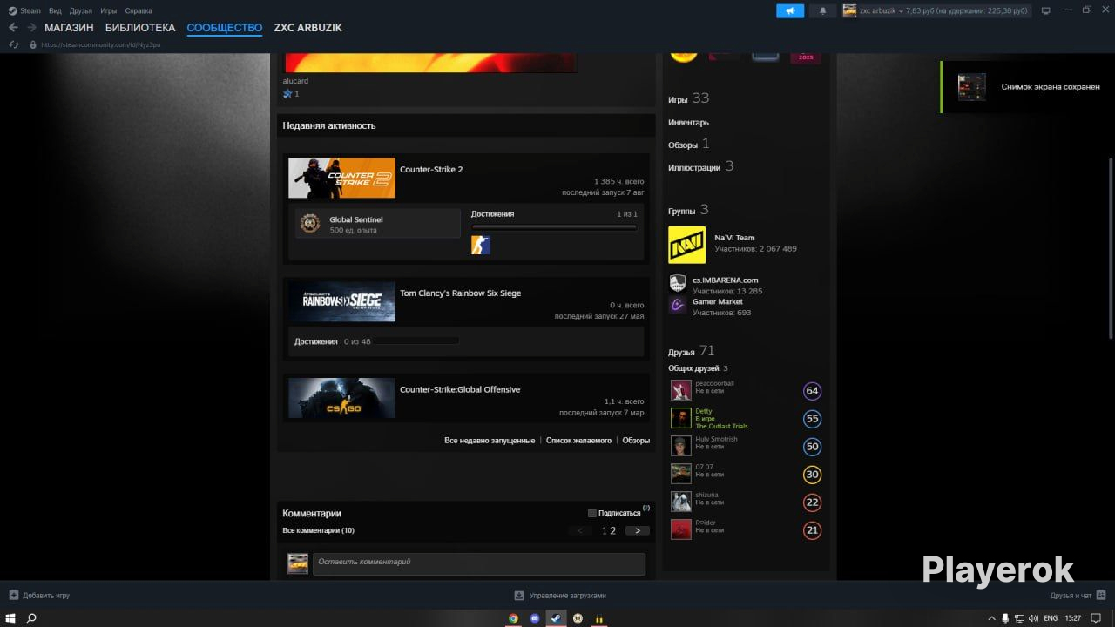Open Discord from the taskbar
The image size is (1115, 627).
click(535, 618)
